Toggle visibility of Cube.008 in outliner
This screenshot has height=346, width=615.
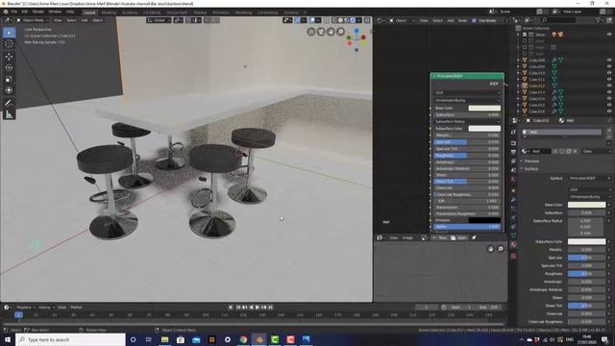click(x=609, y=60)
